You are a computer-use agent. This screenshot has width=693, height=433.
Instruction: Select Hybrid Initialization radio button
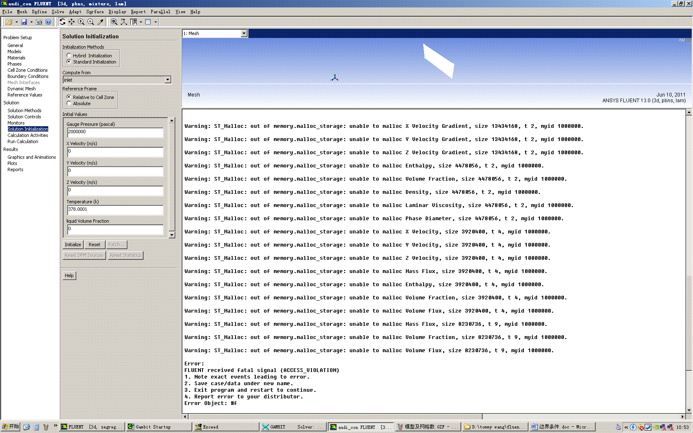(69, 56)
